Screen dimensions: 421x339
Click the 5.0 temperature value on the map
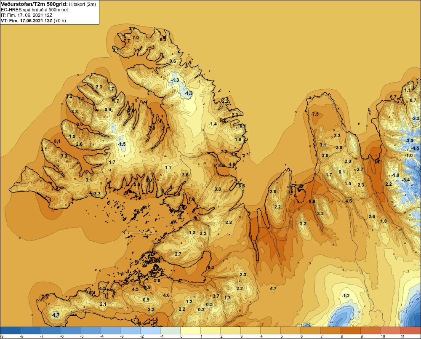pyautogui.click(x=157, y=281)
